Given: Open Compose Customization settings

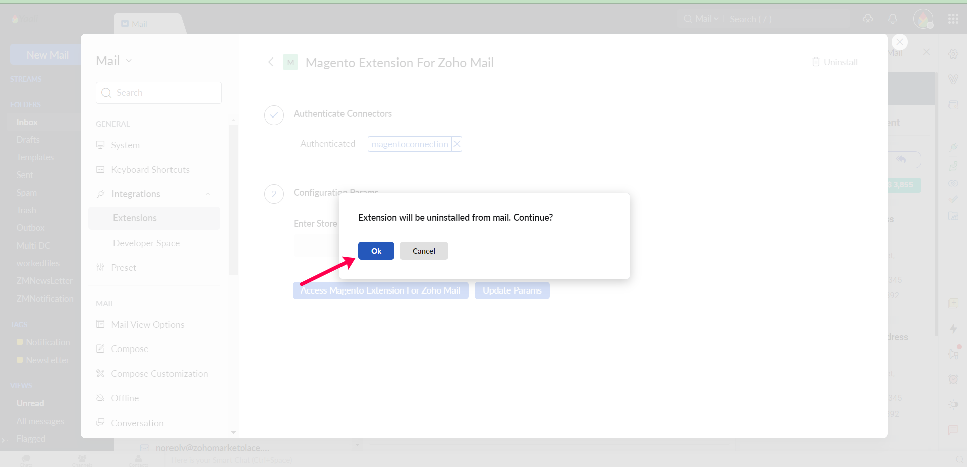Looking at the screenshot, I should point(159,374).
